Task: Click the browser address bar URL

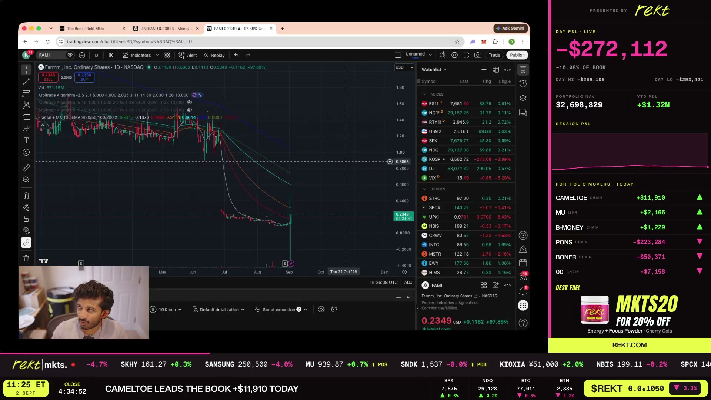Action: [x=129, y=42]
